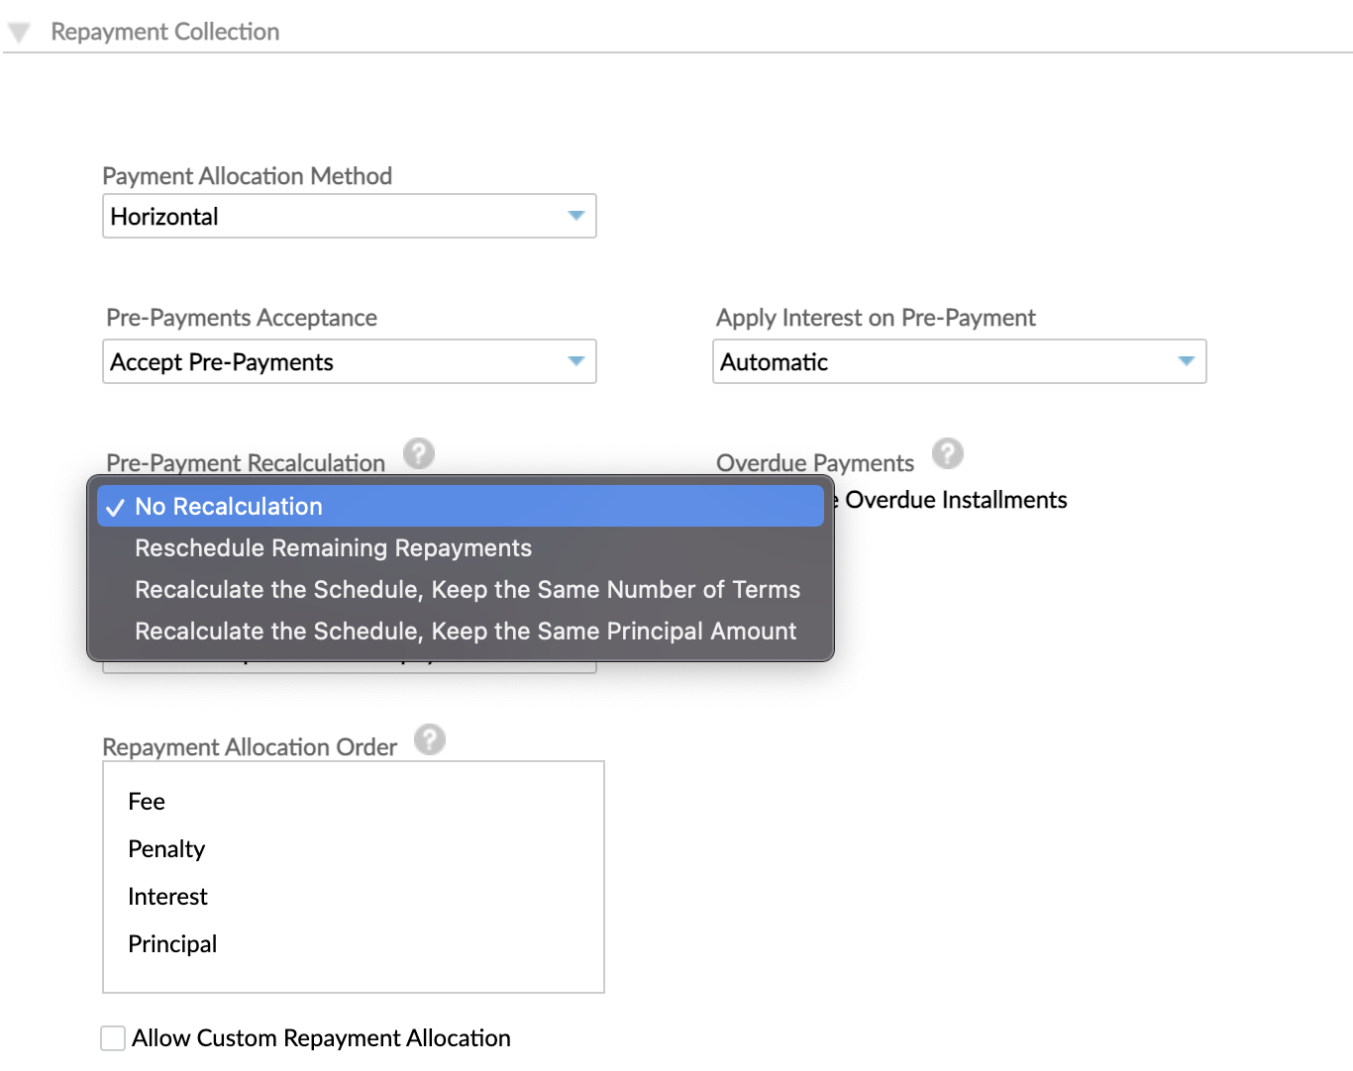The image size is (1353, 1071).
Task: Open the Pre-Payment Recalculation help tooltip
Action: click(x=419, y=453)
